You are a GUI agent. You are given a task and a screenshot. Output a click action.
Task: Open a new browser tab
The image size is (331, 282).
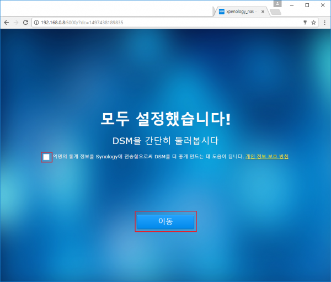[x=275, y=11]
